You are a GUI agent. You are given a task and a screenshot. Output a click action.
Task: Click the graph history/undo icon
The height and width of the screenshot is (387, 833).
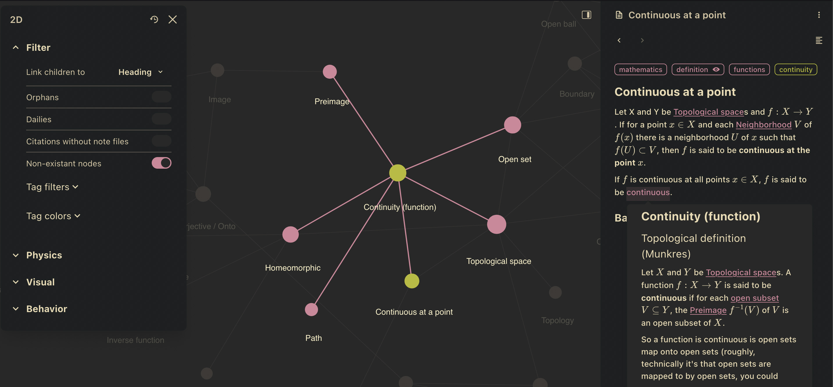point(154,19)
